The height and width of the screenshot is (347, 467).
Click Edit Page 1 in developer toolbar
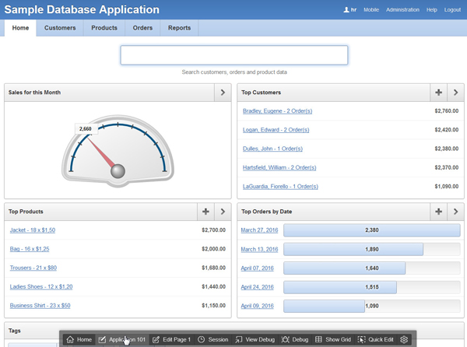[x=171, y=339]
